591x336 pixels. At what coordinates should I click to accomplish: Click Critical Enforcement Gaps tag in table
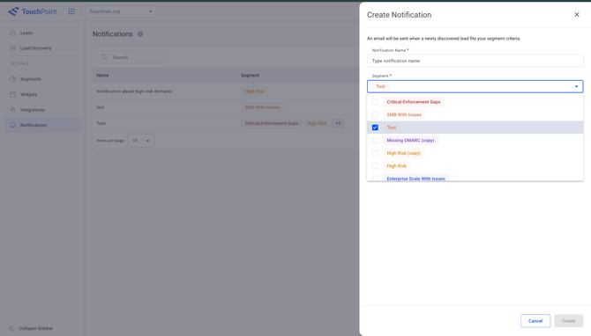pos(272,123)
